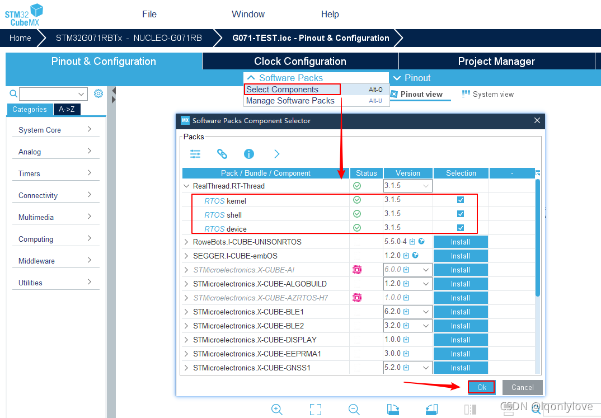Image resolution: width=601 pixels, height=418 pixels.
Task: Click Cancel in Component Selector dialog
Action: coord(523,387)
